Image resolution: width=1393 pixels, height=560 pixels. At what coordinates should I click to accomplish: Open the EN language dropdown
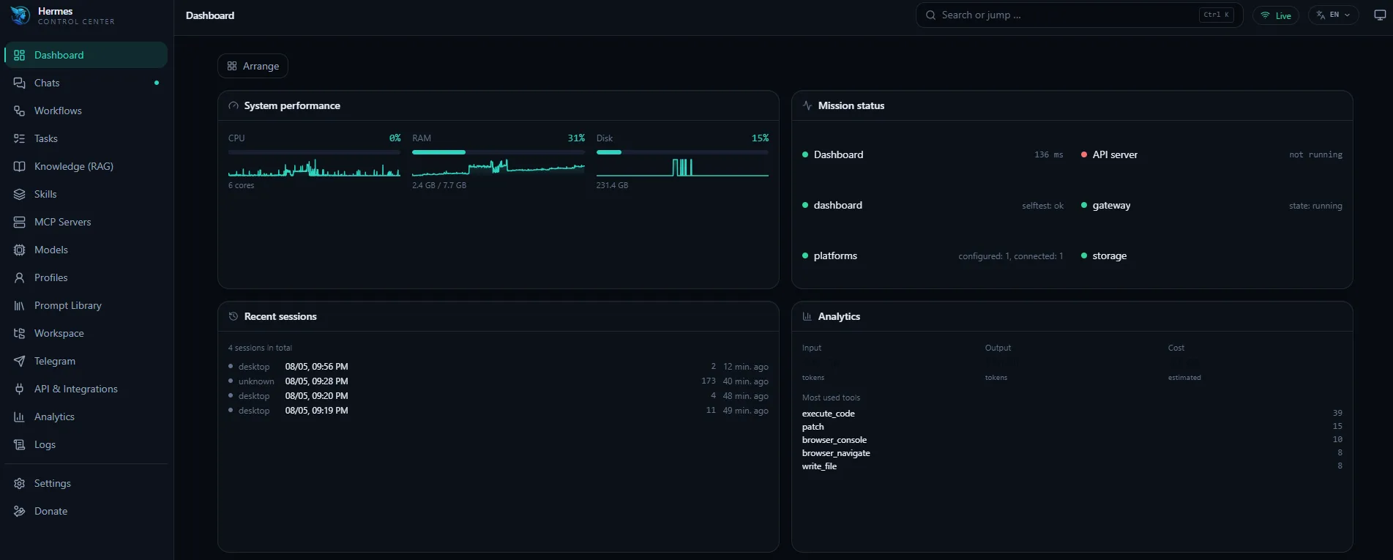(1334, 15)
